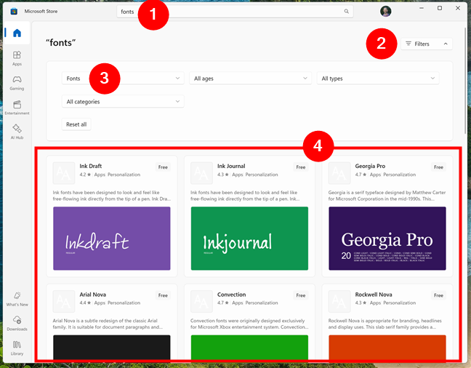Click Free button on Rockwell Nova
Viewport: 471px width, 368px height.
[x=438, y=295]
